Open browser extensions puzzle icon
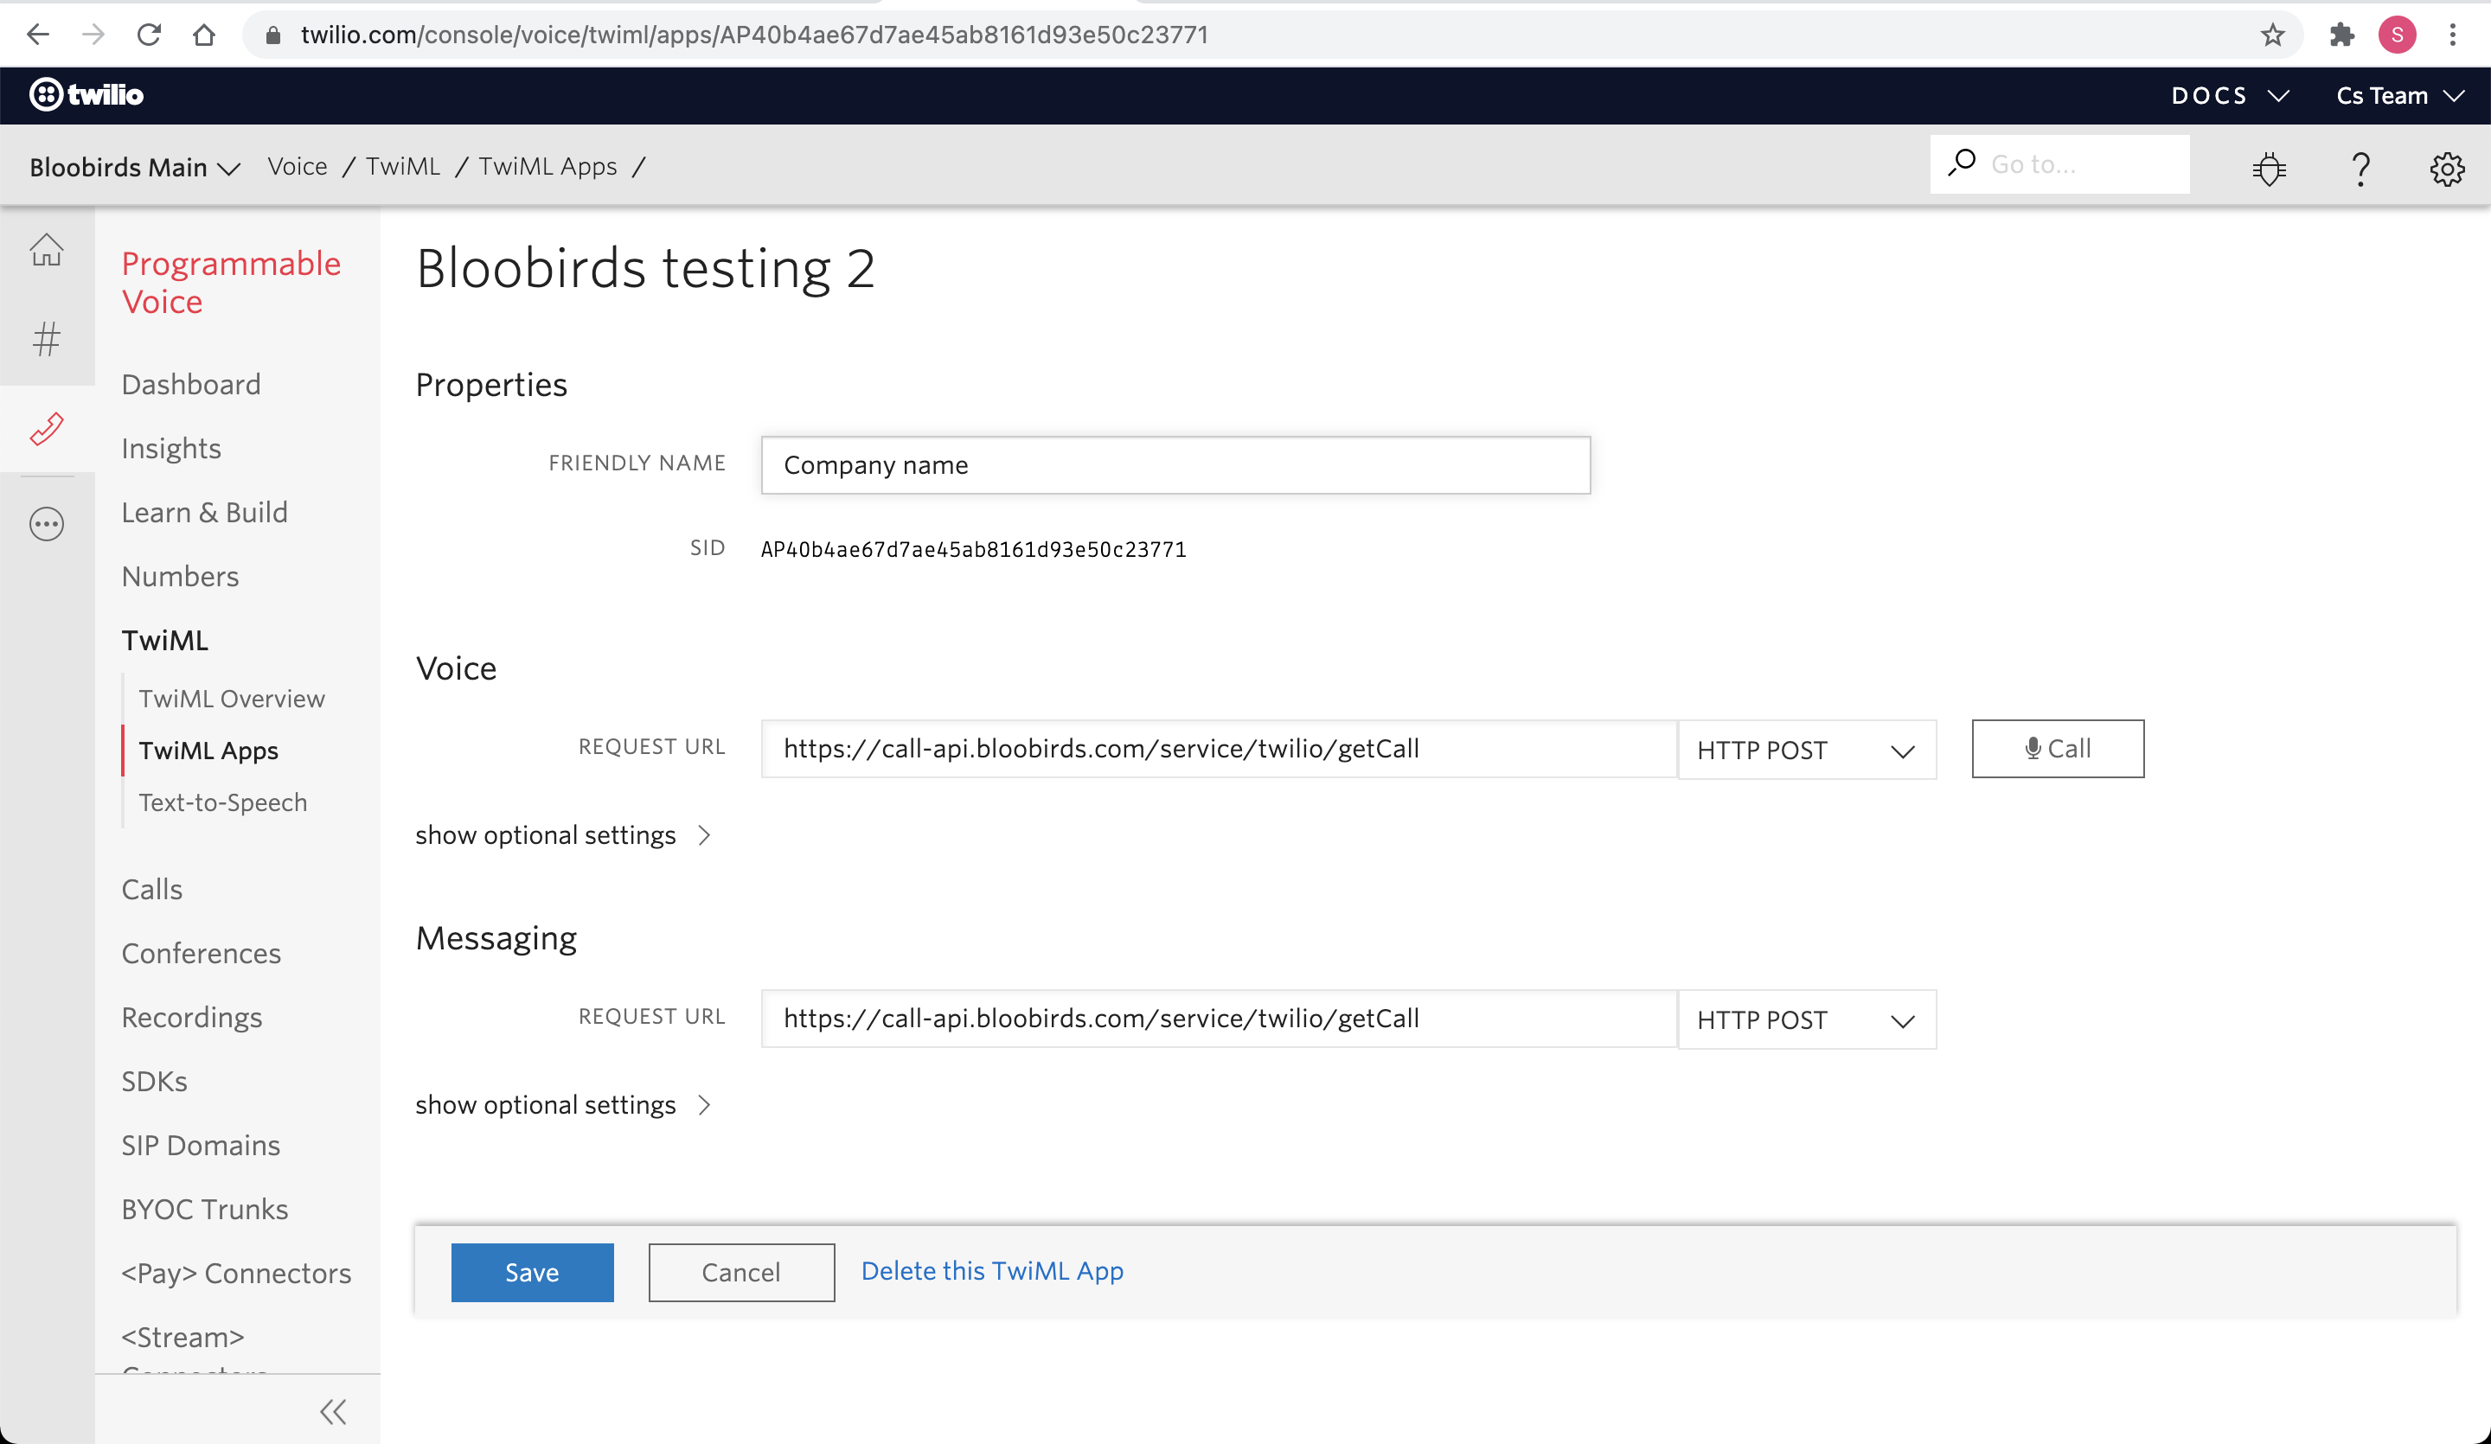The width and height of the screenshot is (2491, 1444). click(x=2341, y=35)
